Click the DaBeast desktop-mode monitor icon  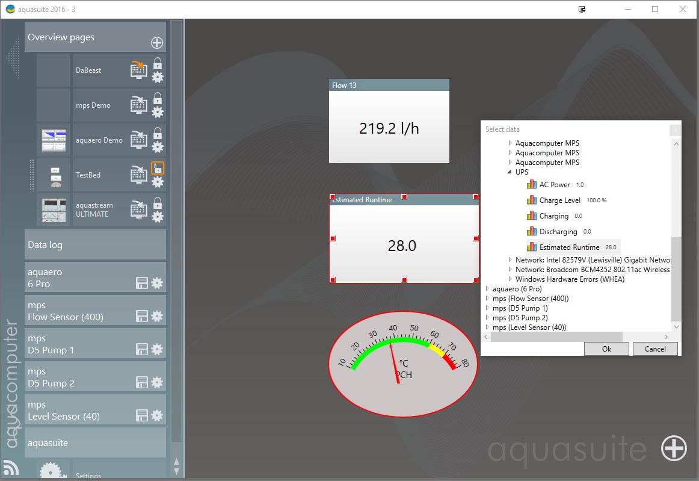(139, 70)
